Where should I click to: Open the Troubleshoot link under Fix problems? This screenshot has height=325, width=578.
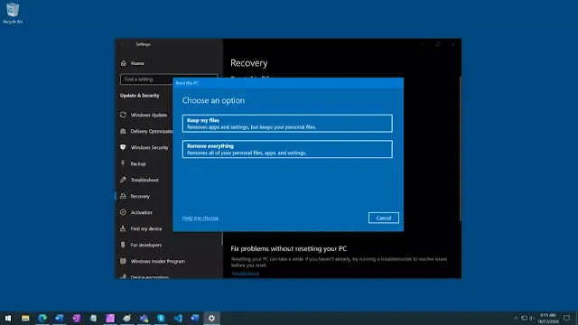coord(245,274)
